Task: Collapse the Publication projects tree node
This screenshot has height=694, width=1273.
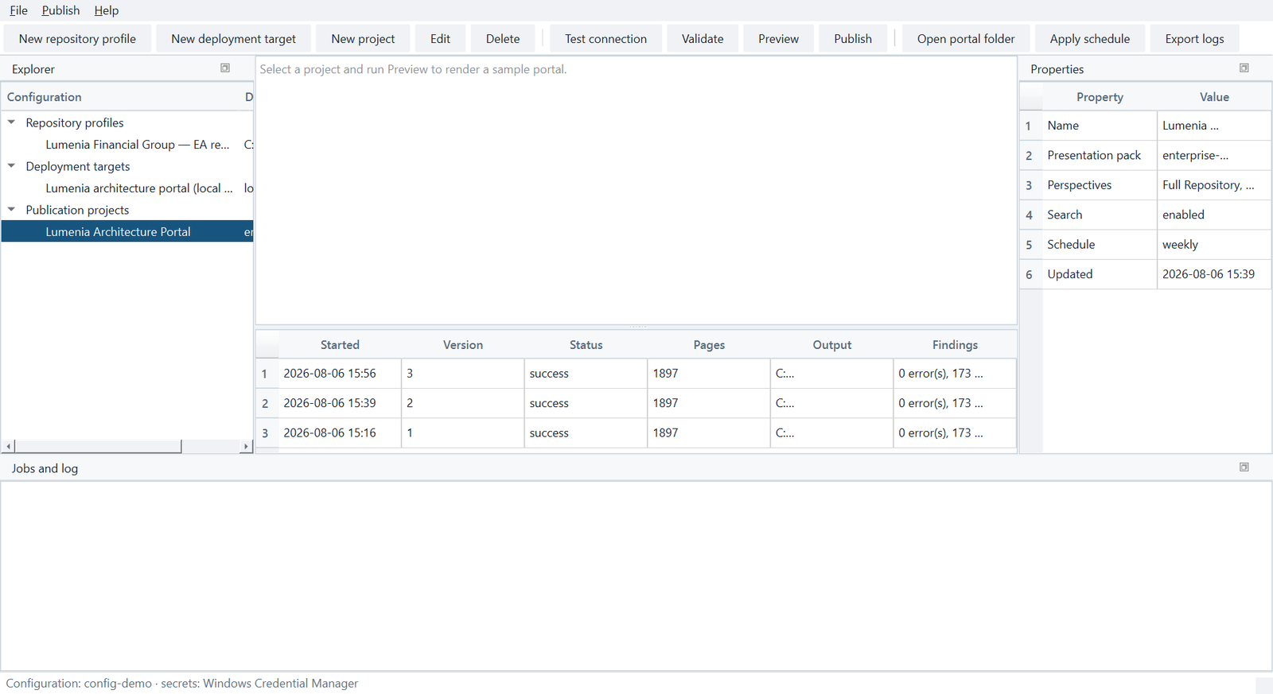Action: coord(11,210)
